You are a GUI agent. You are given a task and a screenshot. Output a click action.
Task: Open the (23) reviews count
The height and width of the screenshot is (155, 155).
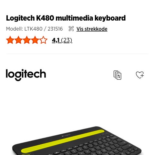(67, 40)
